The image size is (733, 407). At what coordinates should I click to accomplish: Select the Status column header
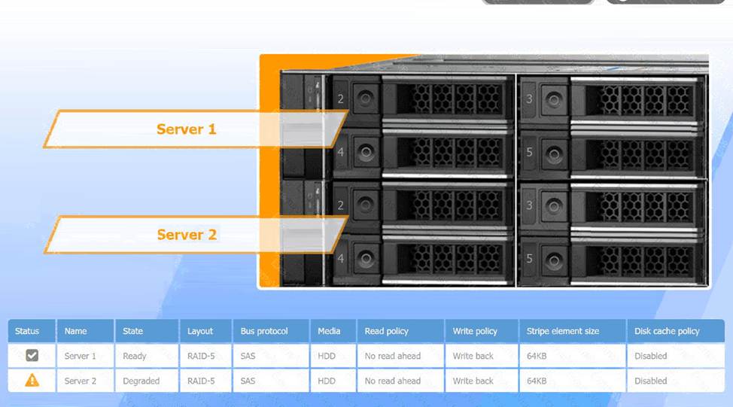pos(27,331)
